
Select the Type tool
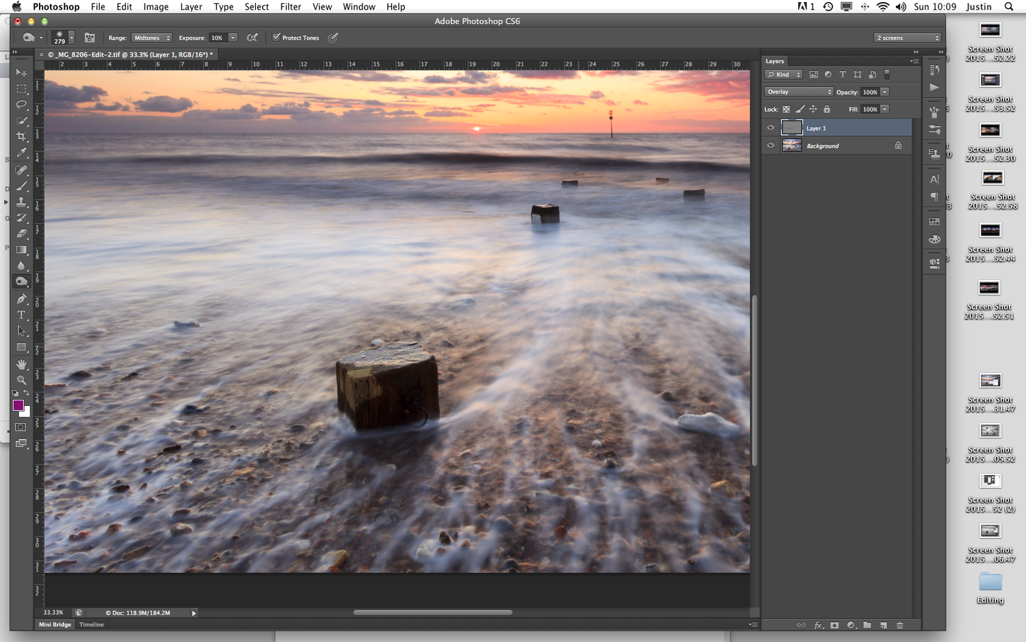21,315
